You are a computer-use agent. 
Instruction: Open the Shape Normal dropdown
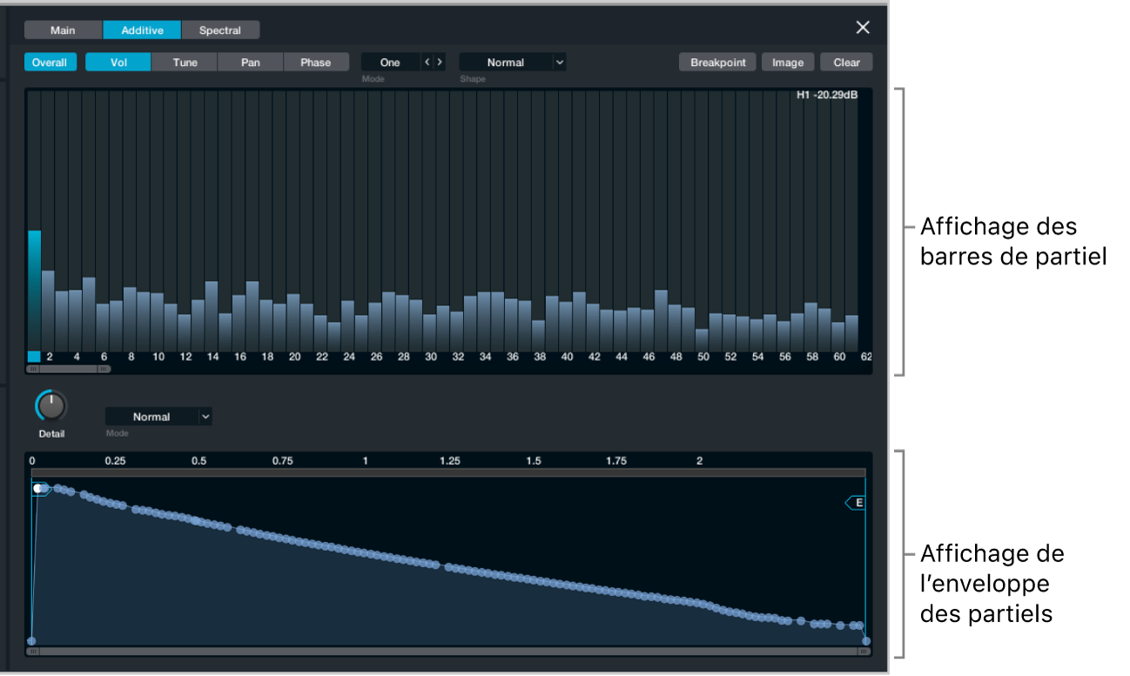tap(513, 63)
